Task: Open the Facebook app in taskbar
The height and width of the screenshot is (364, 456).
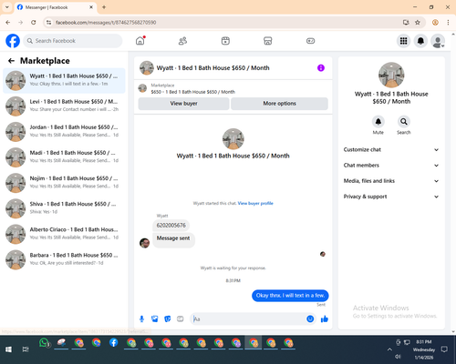Action: point(113,343)
